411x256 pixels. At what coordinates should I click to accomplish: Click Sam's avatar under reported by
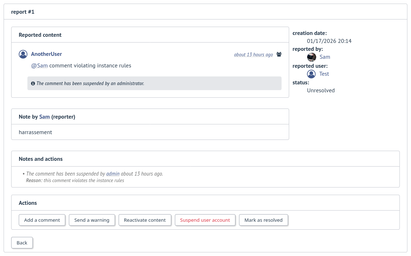coord(311,57)
